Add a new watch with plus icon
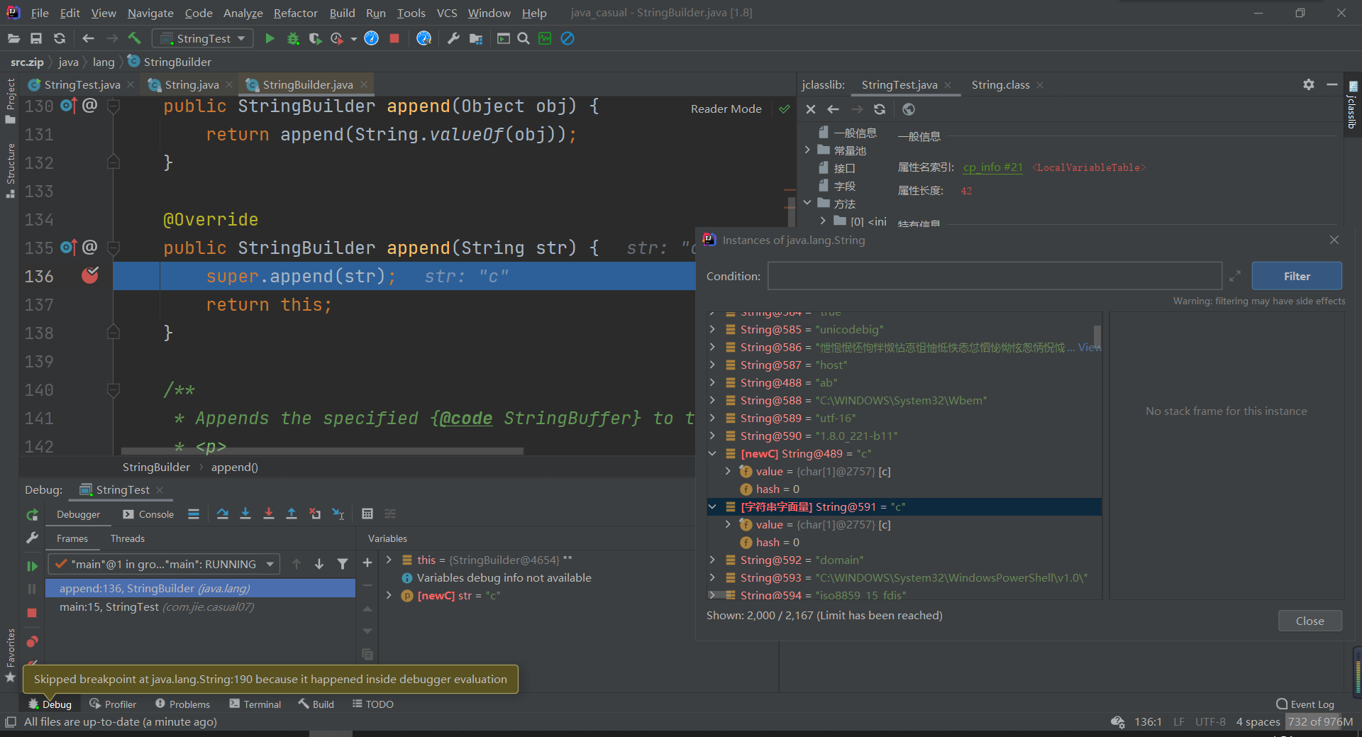 [367, 563]
